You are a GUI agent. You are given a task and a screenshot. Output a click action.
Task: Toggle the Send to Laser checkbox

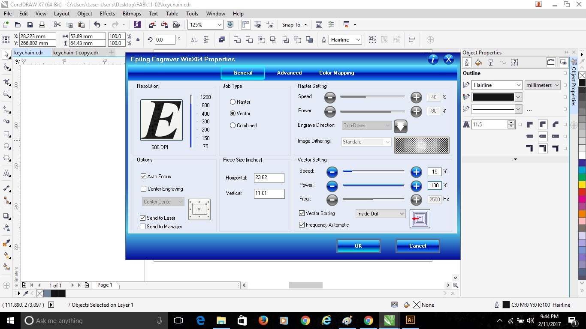[143, 218]
